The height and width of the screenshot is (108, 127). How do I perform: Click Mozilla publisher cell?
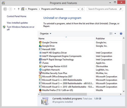(99, 90)
